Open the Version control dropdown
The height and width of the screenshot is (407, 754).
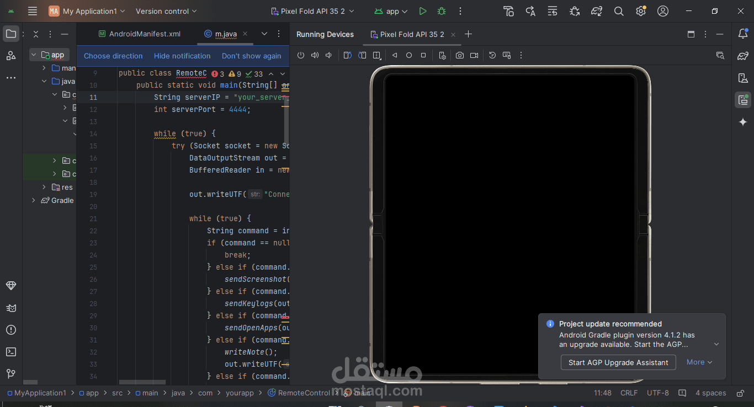166,11
